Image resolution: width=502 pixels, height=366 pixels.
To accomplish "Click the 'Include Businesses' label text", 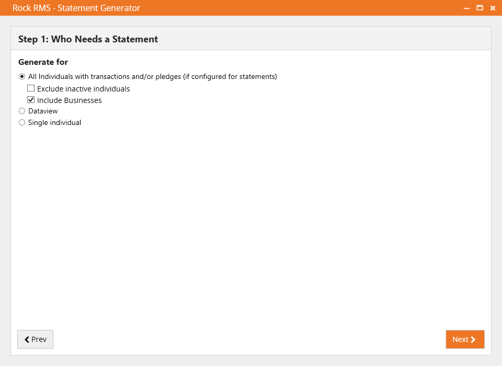I will click(x=70, y=100).
